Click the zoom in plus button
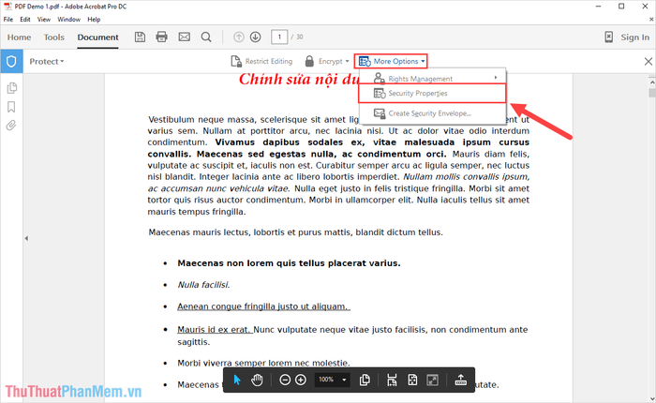The image size is (656, 403). 301,380
